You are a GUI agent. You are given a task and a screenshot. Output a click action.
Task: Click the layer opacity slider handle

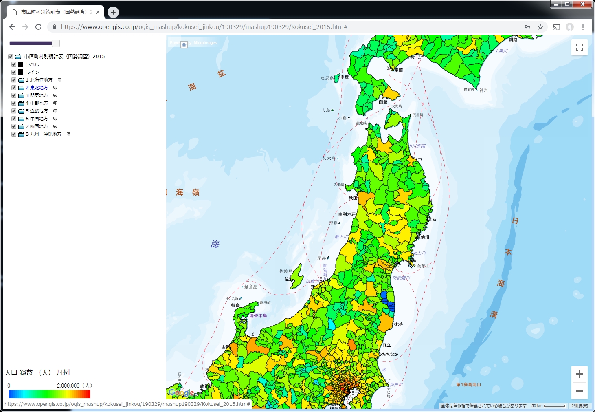click(x=56, y=43)
